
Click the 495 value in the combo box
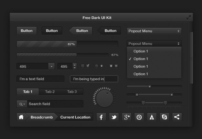pyautogui.click(x=23, y=67)
